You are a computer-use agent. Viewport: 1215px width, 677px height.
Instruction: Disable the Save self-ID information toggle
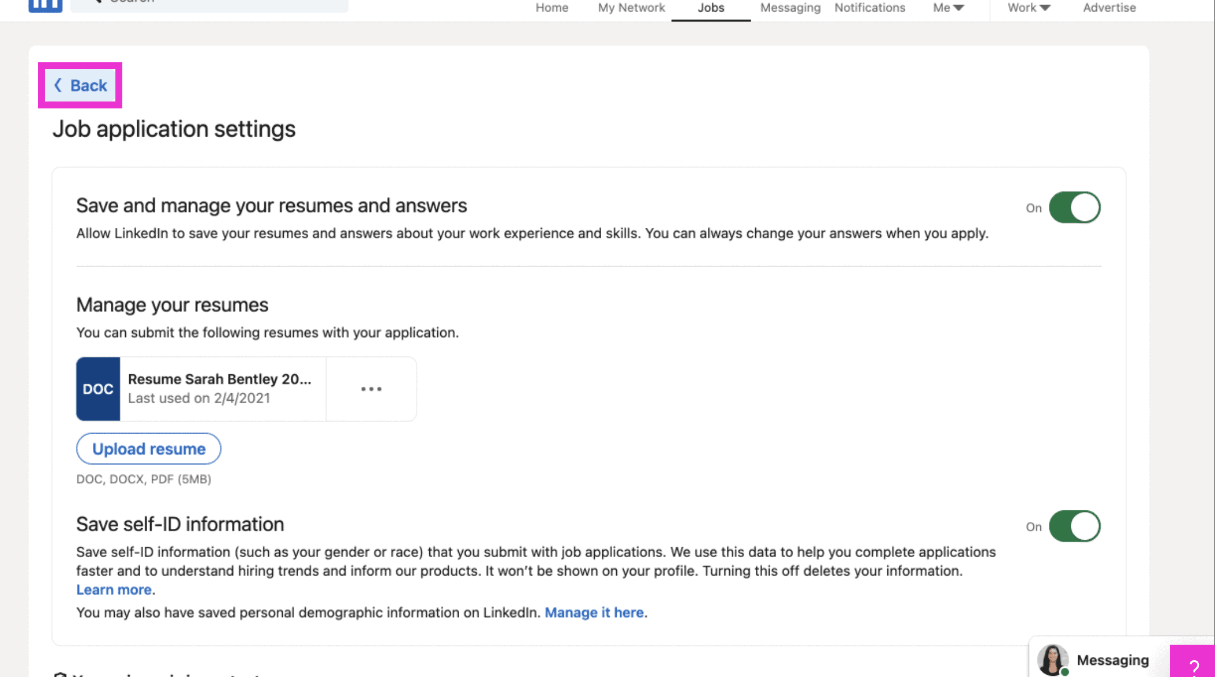[x=1074, y=525]
